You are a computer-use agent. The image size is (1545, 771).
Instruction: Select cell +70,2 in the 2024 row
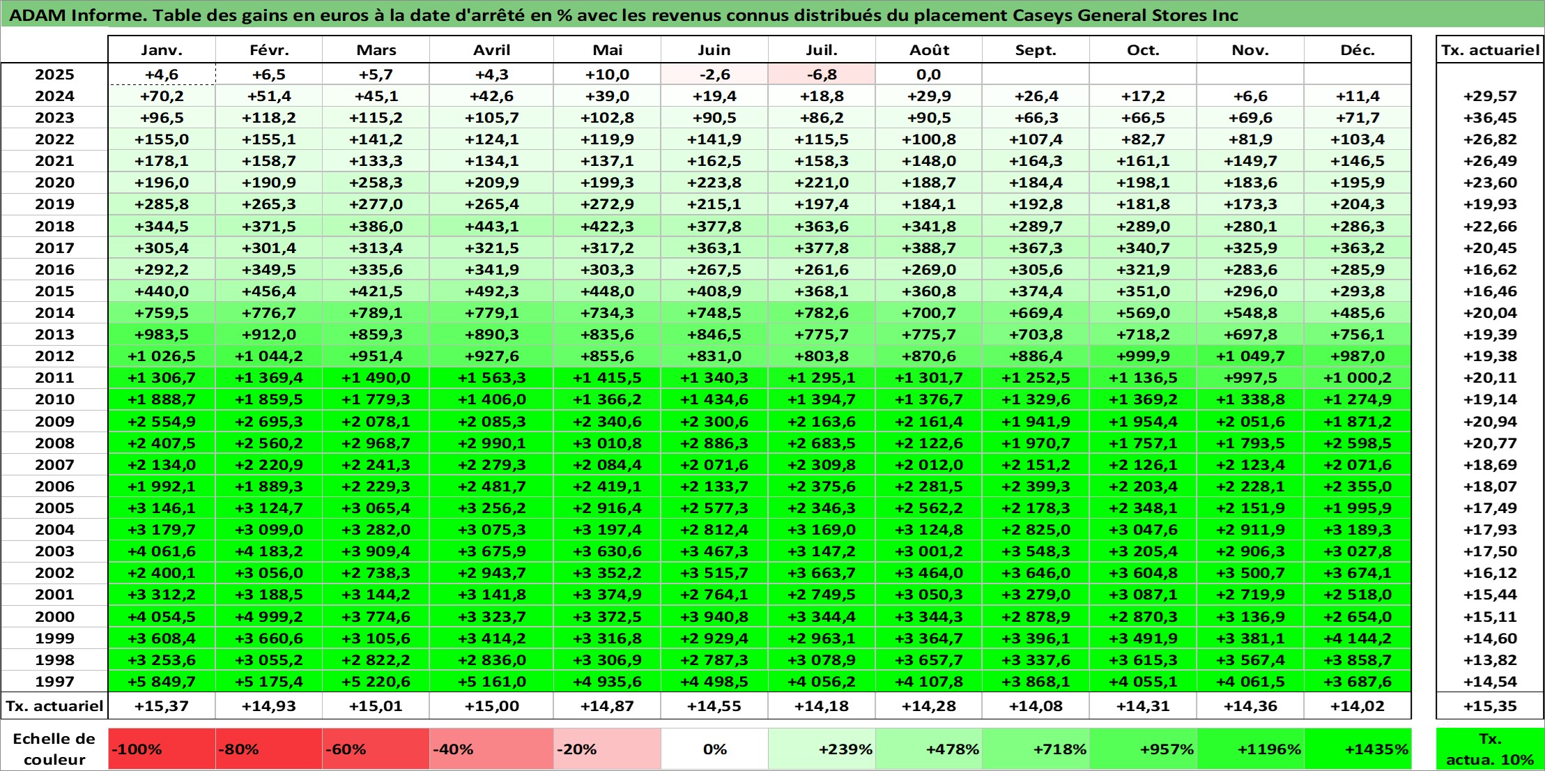tap(162, 96)
